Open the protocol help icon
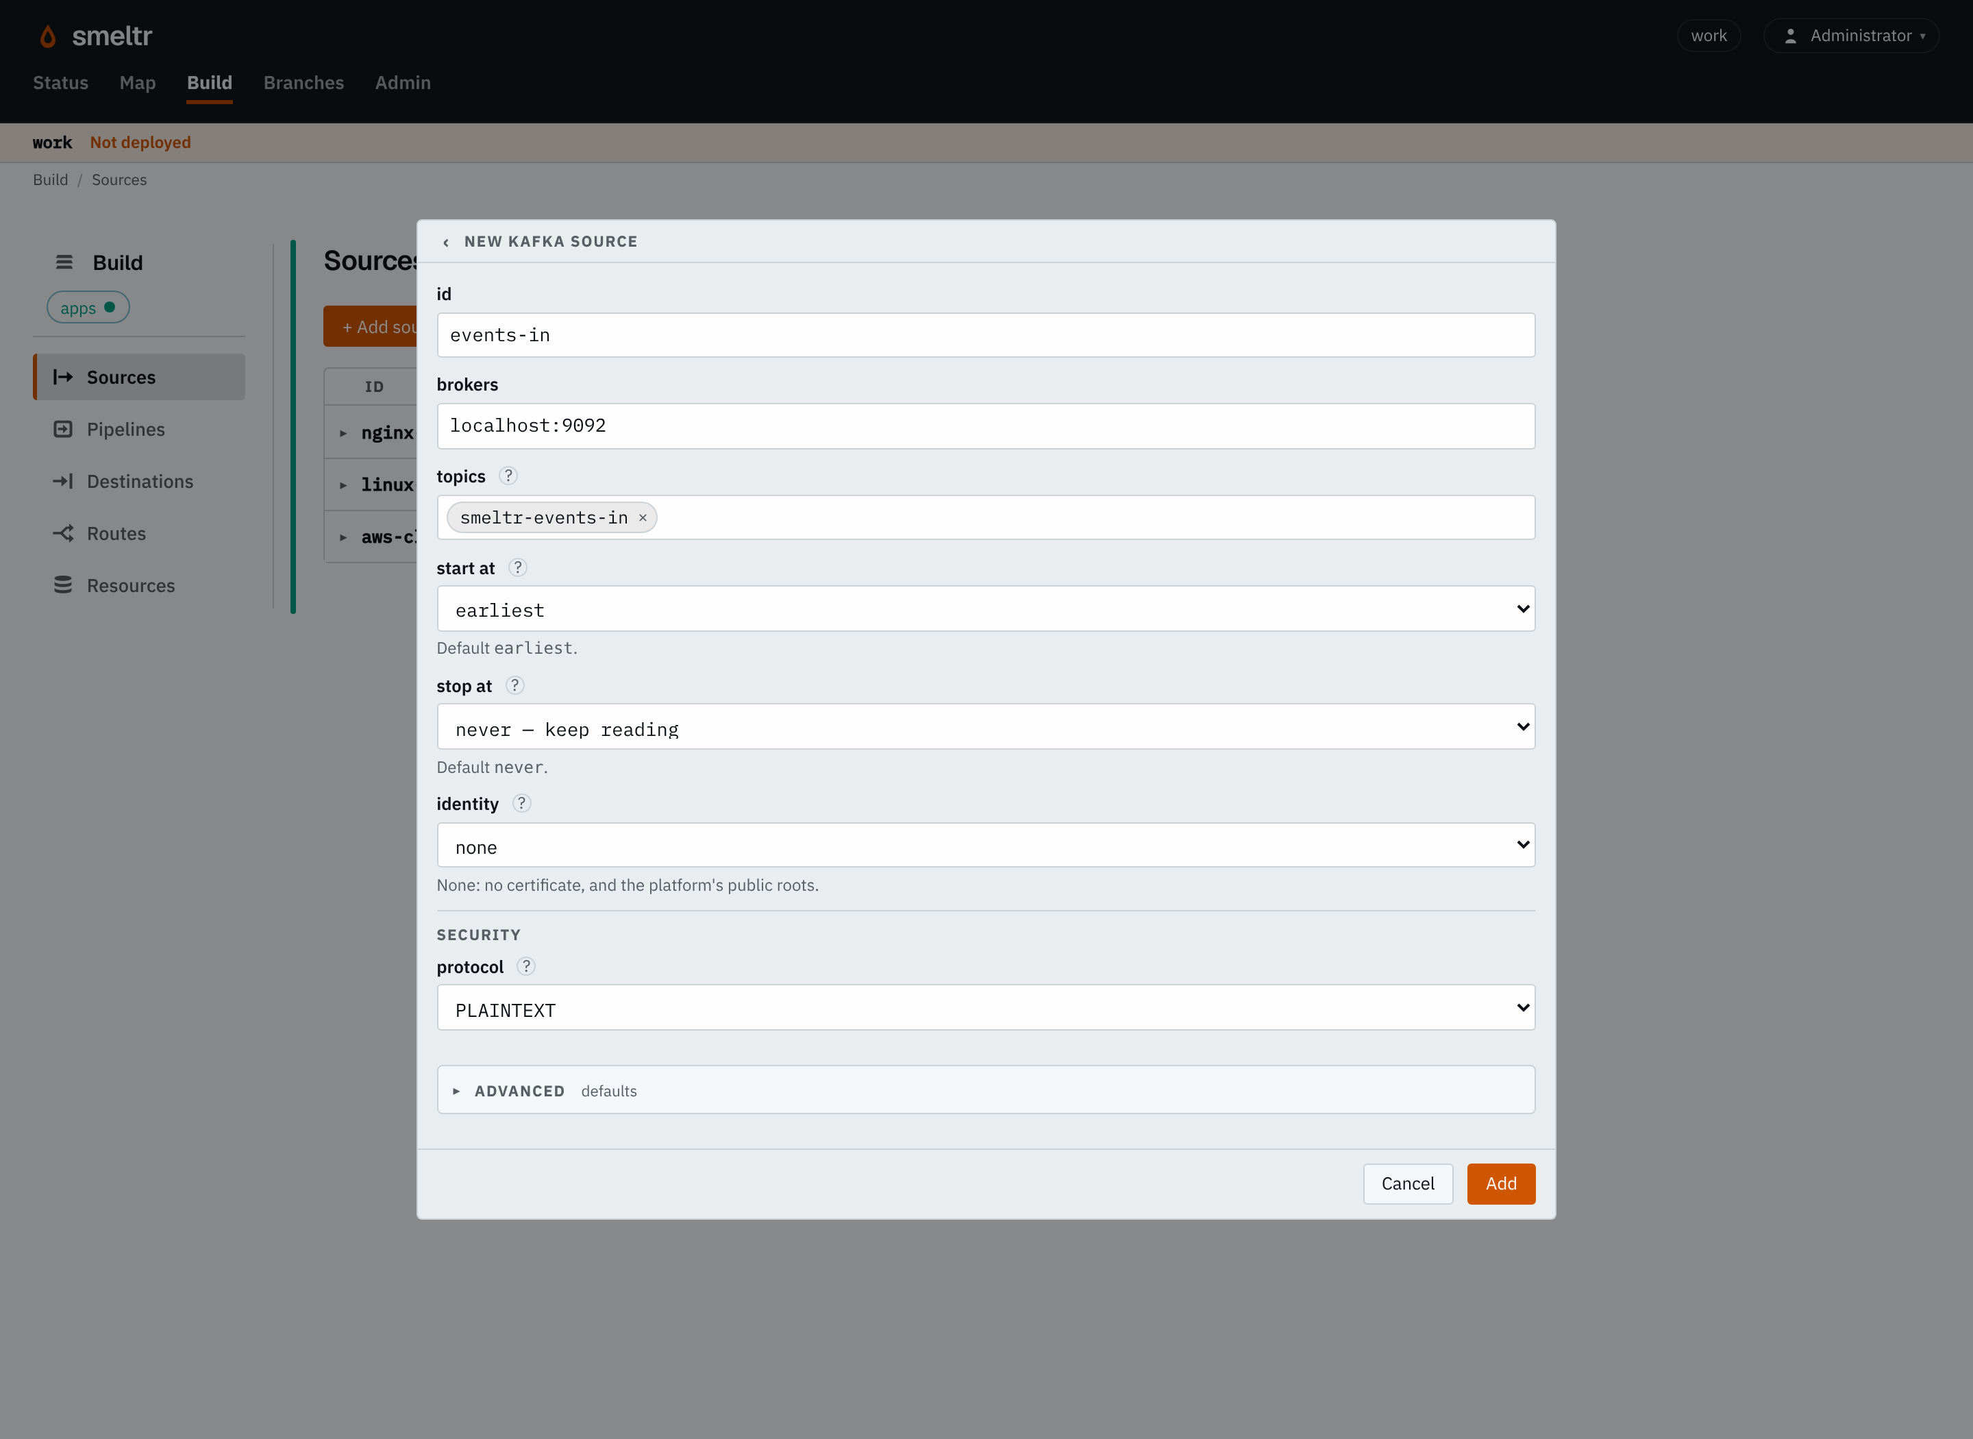 [x=526, y=966]
